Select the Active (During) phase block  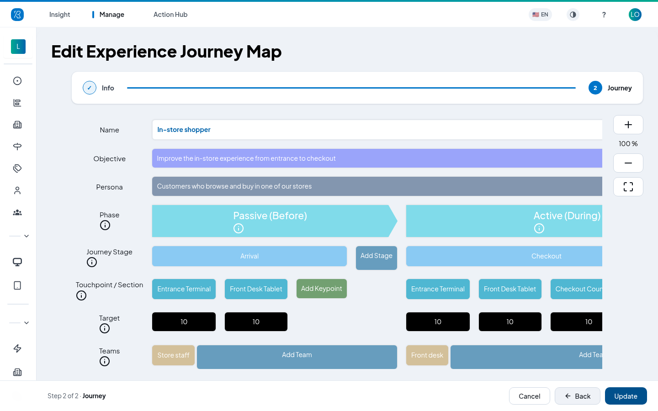(504, 221)
